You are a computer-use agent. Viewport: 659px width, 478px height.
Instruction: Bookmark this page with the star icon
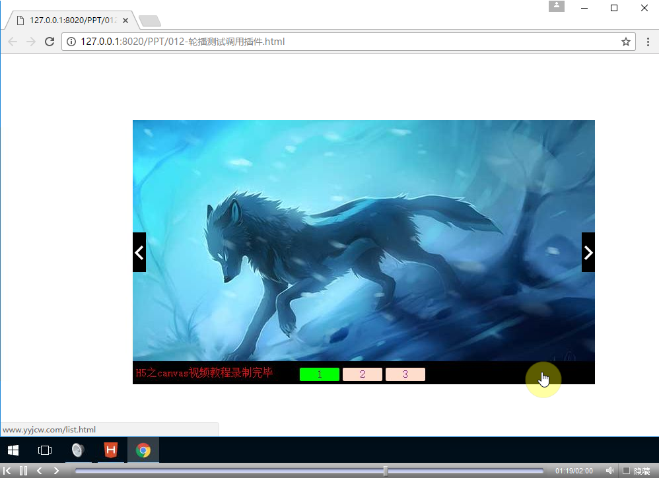tap(625, 42)
